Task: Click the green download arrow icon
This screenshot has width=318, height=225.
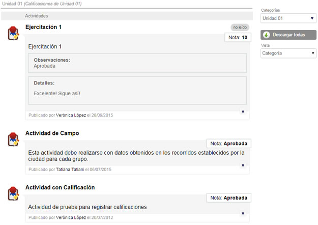Action: click(x=267, y=35)
